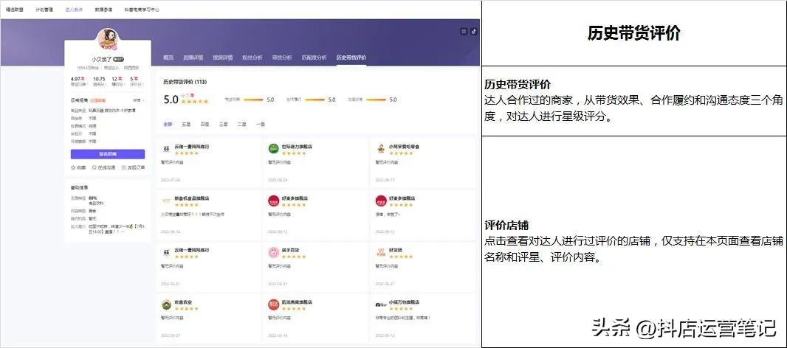787x348 pixels.
Task: Click the 历史带货评价 (113) heading
Action: [x=185, y=82]
